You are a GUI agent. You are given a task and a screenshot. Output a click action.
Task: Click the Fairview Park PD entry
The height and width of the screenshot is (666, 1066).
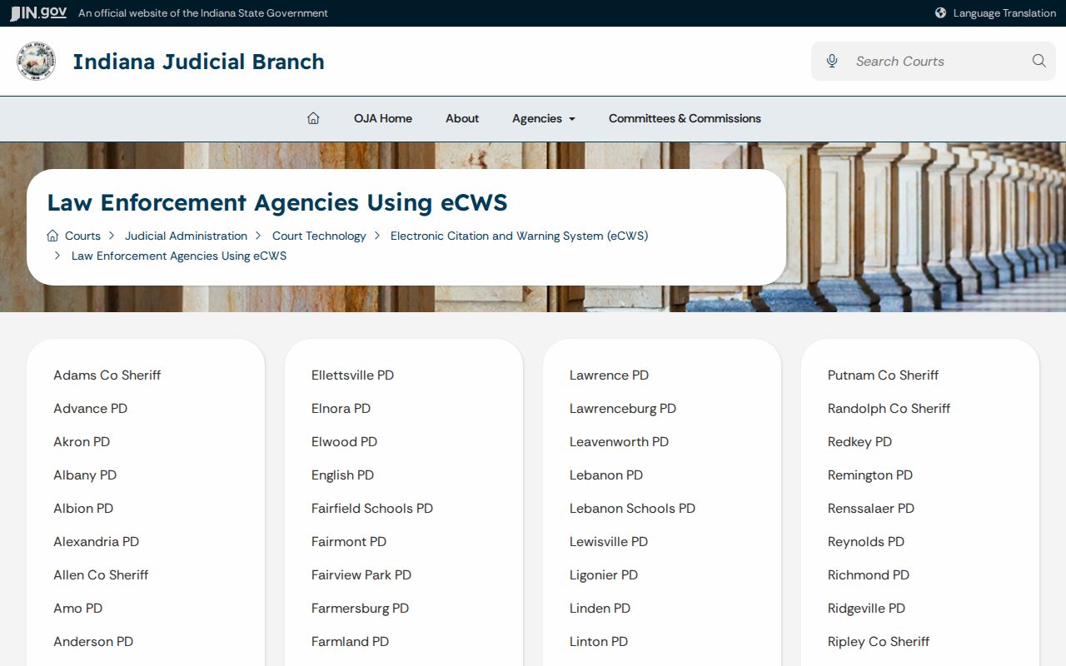(x=361, y=574)
